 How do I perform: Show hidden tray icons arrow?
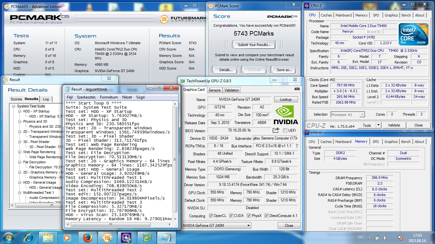369,238
